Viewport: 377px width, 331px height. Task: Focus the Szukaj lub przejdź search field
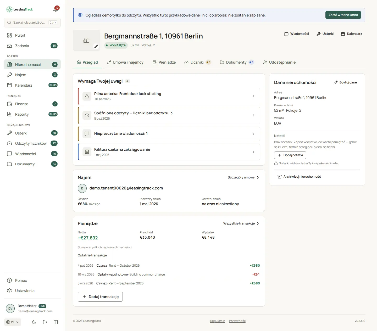click(32, 23)
